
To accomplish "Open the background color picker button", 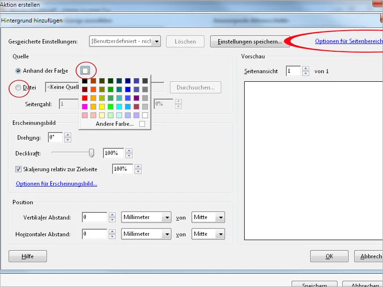I will pos(85,71).
